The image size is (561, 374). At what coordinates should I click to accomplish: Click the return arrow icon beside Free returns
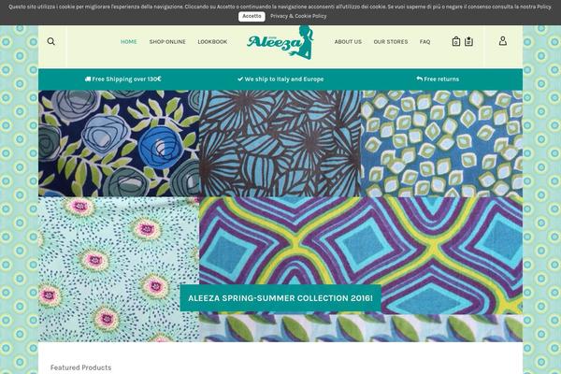point(419,79)
